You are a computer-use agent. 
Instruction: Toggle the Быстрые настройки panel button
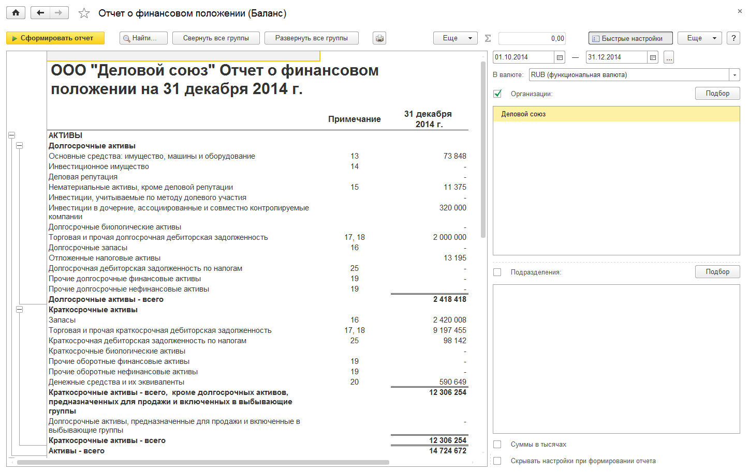tap(630, 38)
